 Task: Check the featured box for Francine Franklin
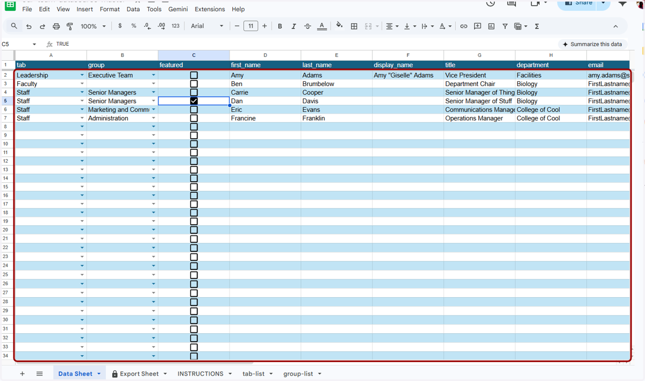(x=194, y=118)
